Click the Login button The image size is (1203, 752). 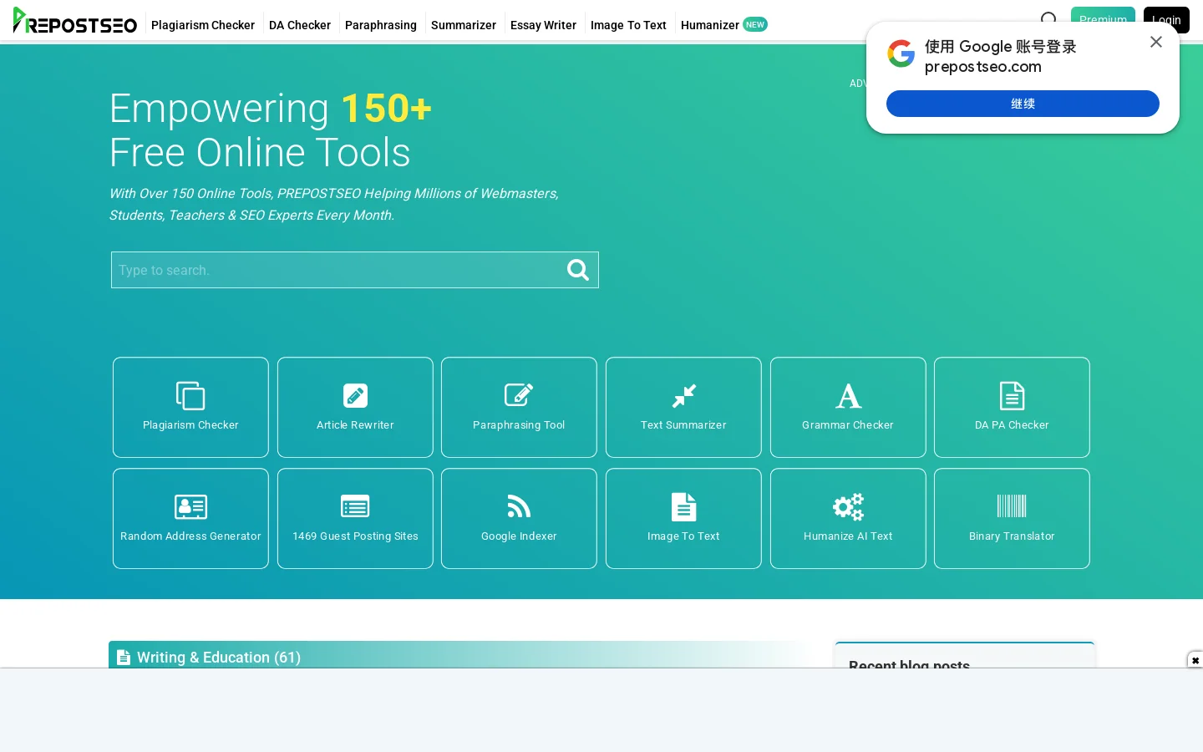point(1166,20)
